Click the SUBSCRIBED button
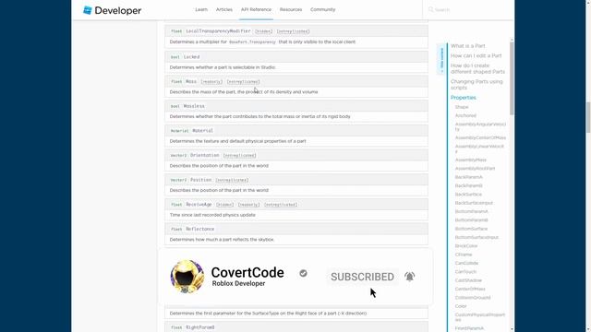591x332 pixels. tap(362, 277)
